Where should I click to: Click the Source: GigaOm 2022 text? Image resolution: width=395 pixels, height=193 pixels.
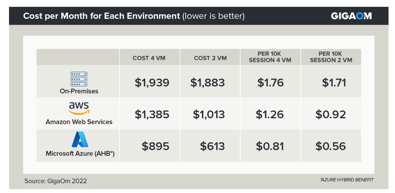pos(56,181)
